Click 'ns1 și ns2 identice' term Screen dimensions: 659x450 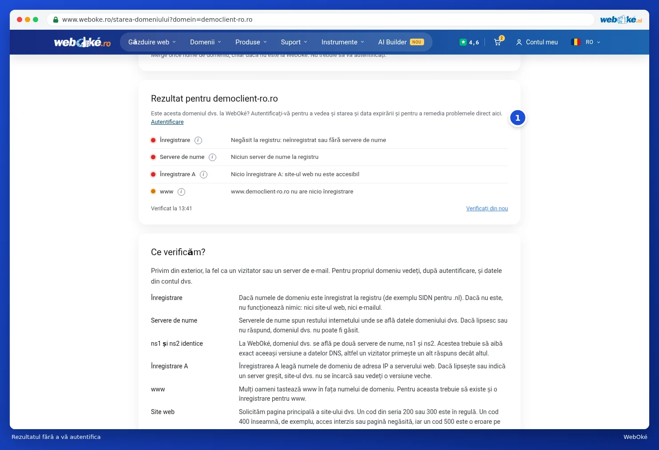pos(177,343)
